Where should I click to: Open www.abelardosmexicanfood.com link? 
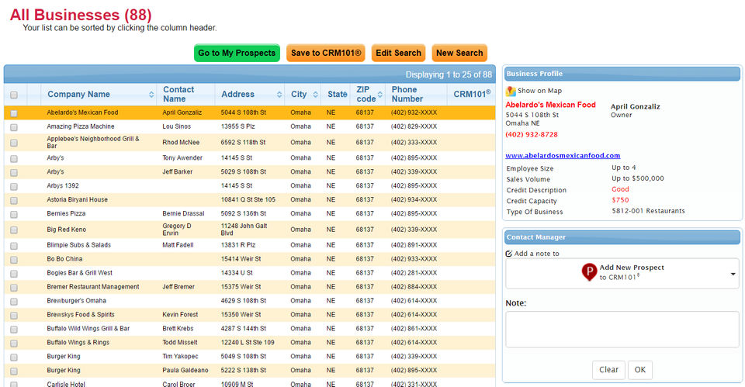pyautogui.click(x=563, y=155)
